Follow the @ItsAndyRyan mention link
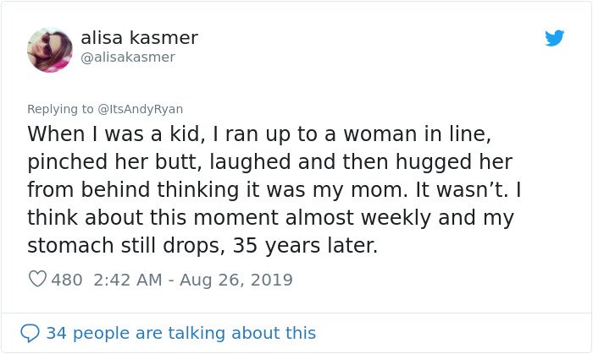The height and width of the screenshot is (354, 593). 141,109
